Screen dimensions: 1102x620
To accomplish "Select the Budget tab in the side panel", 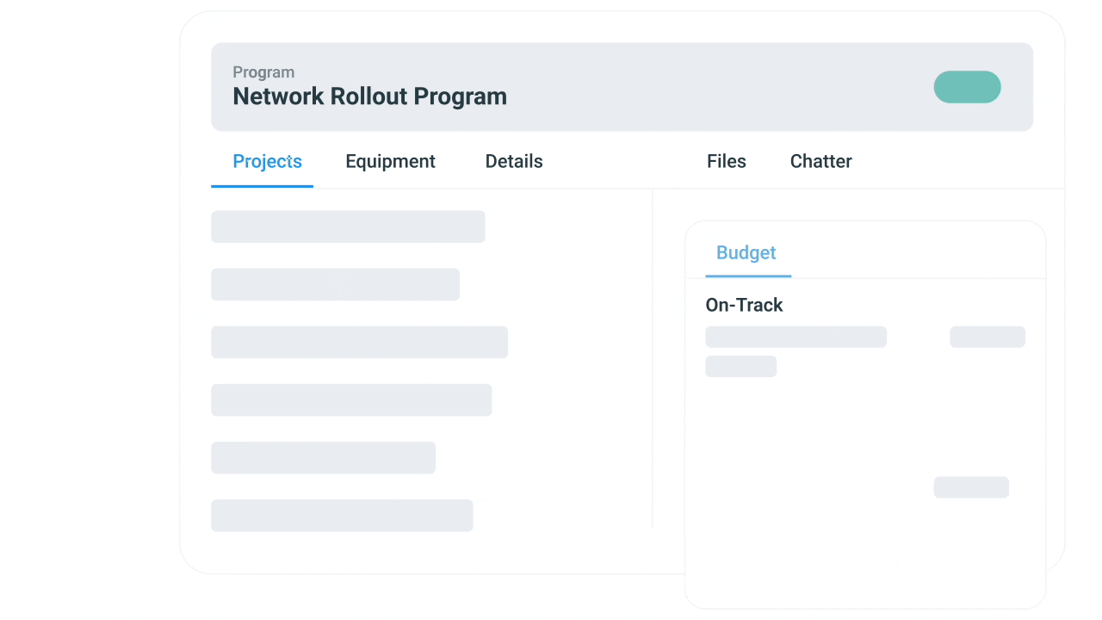I will click(746, 252).
